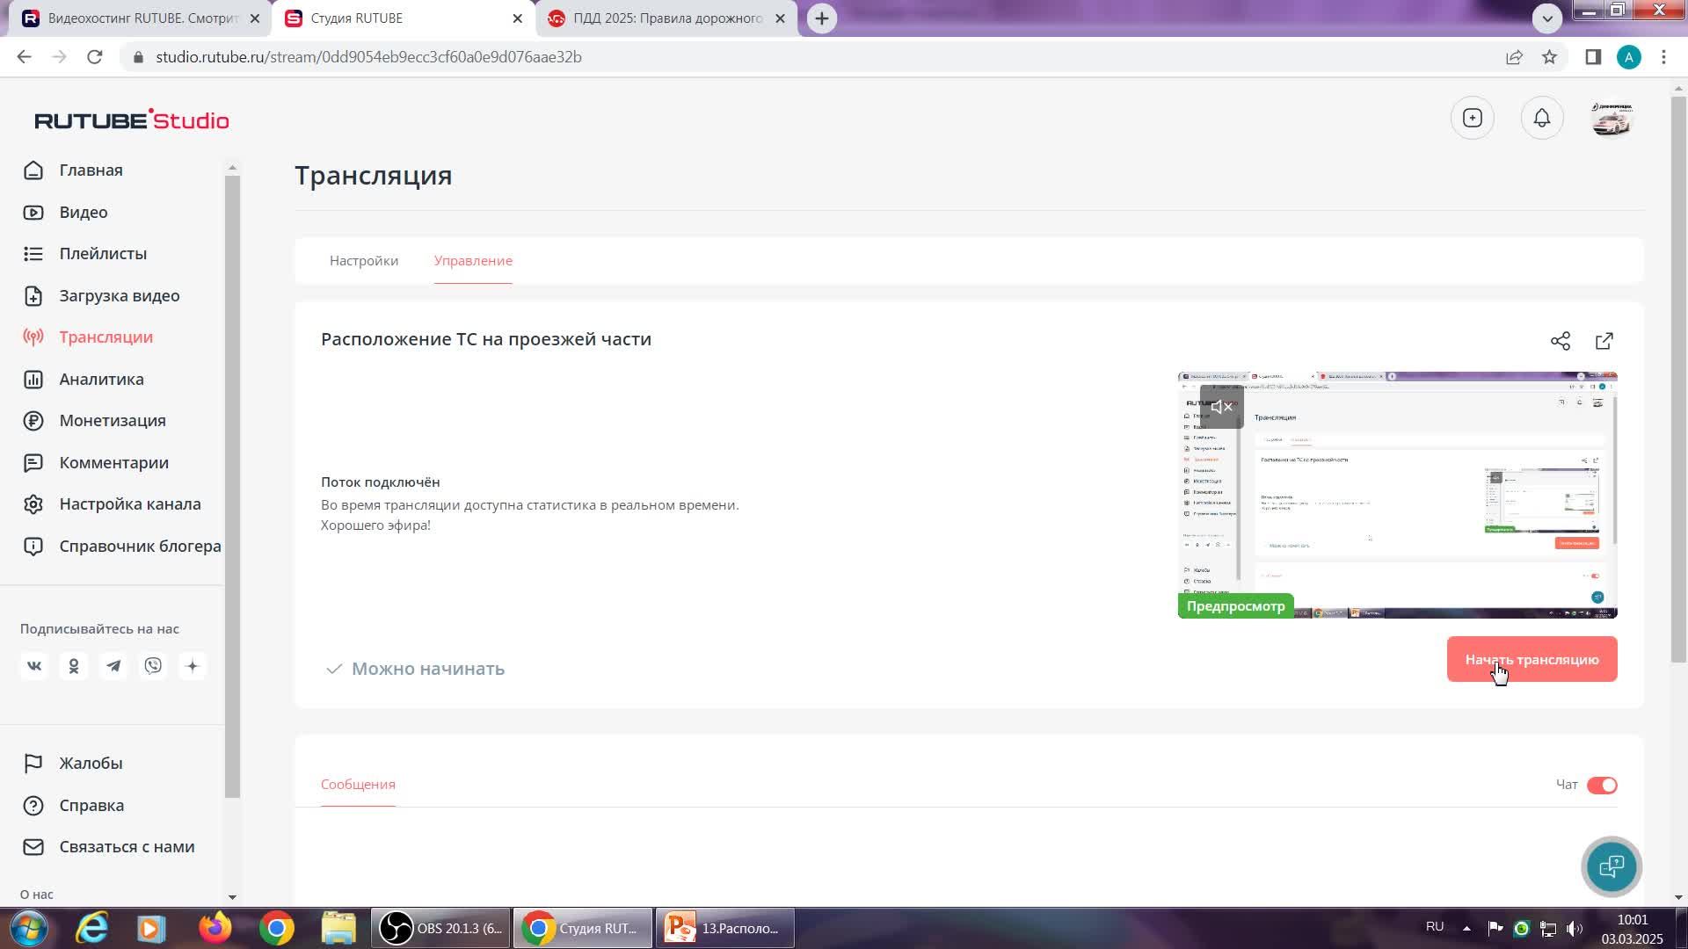This screenshot has height=949, width=1688.
Task: Open stream in new window icon
Action: click(1604, 341)
